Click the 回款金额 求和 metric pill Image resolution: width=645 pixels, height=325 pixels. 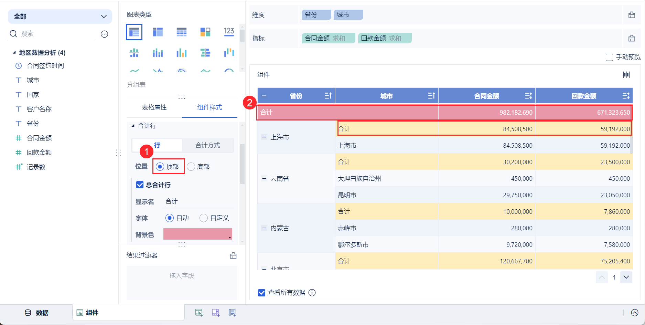pyautogui.click(x=385, y=38)
